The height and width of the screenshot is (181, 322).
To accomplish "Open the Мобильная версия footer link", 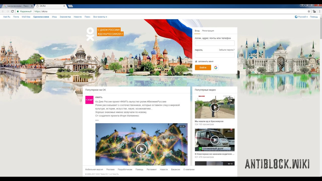I will (94, 169).
